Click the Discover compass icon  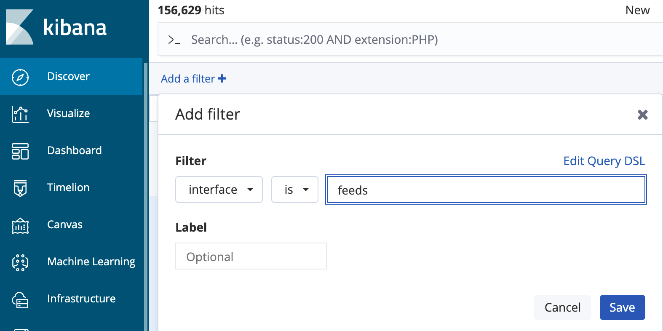click(20, 77)
